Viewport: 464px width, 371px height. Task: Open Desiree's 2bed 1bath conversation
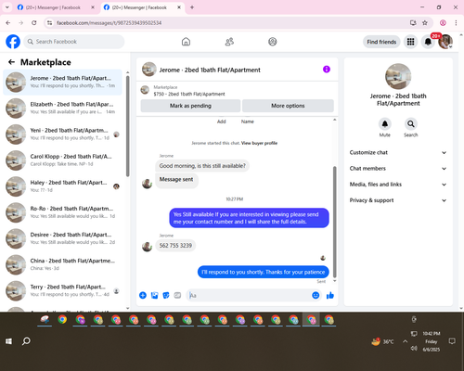[62, 238]
